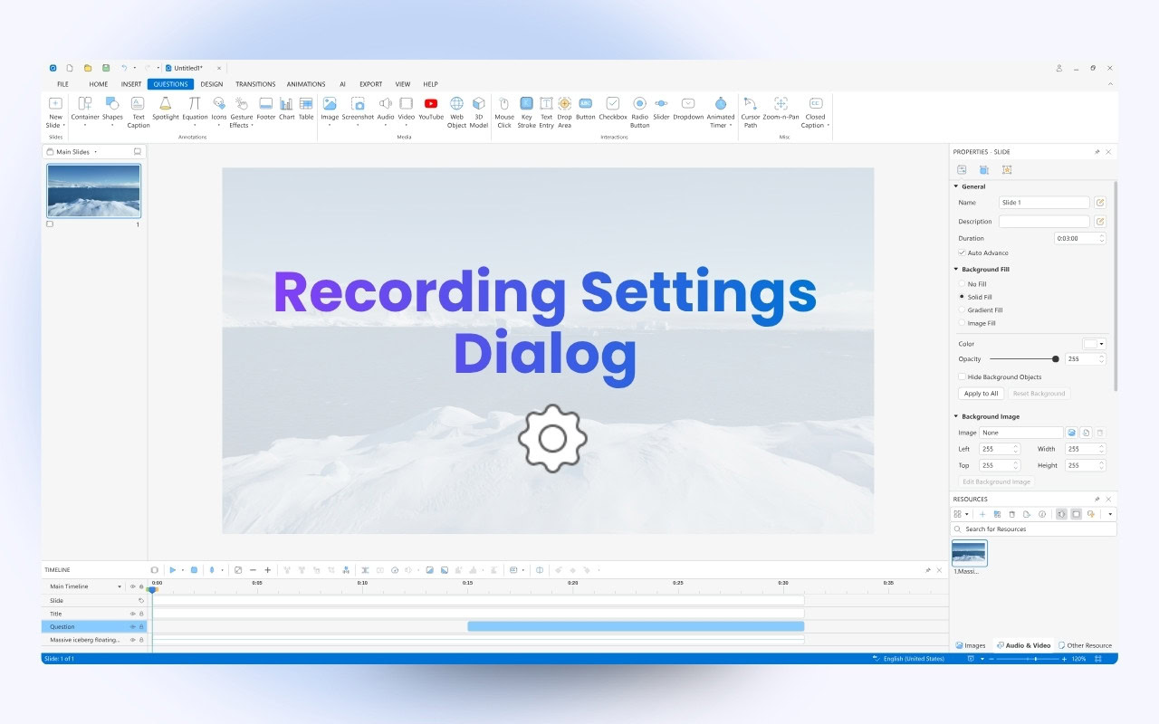Image resolution: width=1159 pixels, height=724 pixels.
Task: Toggle visibility of the Question track
Action: coord(132,626)
